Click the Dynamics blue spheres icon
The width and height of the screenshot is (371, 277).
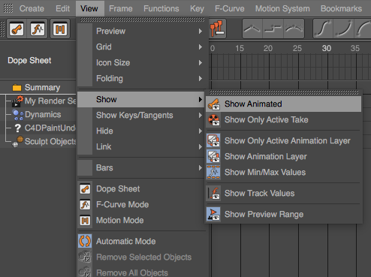[18, 115]
